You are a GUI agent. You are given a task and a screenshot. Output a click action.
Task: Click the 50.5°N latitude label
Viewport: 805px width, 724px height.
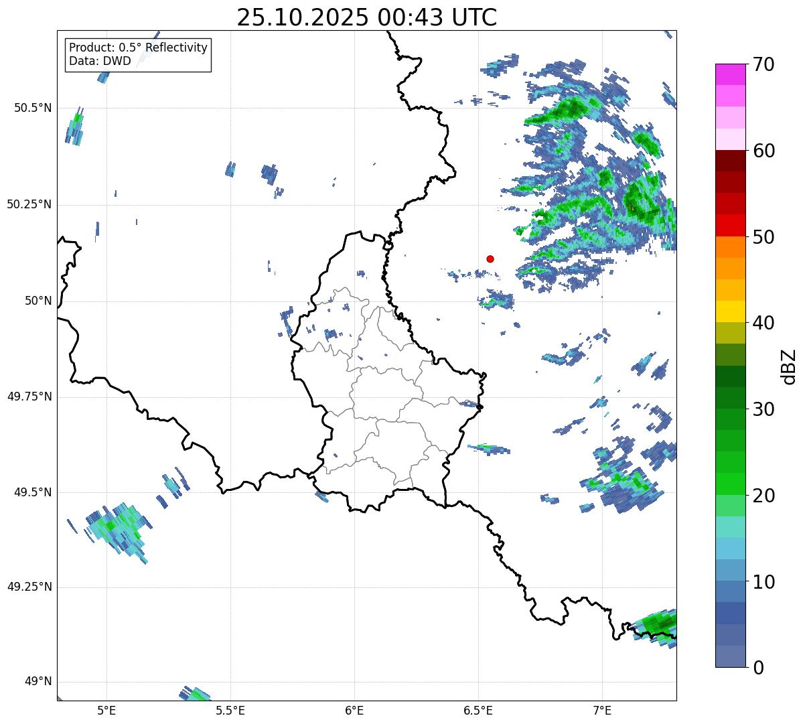point(33,108)
